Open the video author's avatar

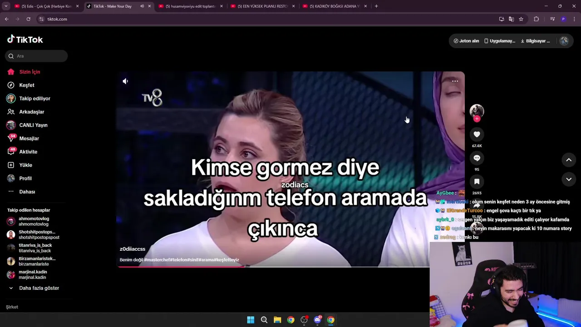477,111
